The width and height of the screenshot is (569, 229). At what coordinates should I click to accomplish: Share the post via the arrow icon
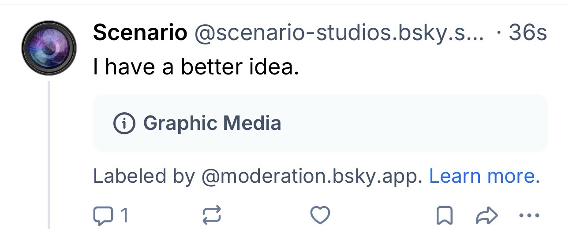[487, 215]
